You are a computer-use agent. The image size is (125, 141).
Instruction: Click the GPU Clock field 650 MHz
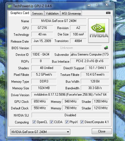tap(40, 101)
